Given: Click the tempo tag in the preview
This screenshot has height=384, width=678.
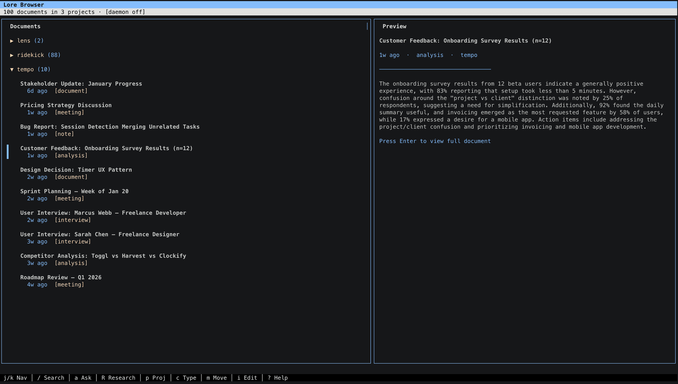Looking at the screenshot, I should (x=469, y=55).
